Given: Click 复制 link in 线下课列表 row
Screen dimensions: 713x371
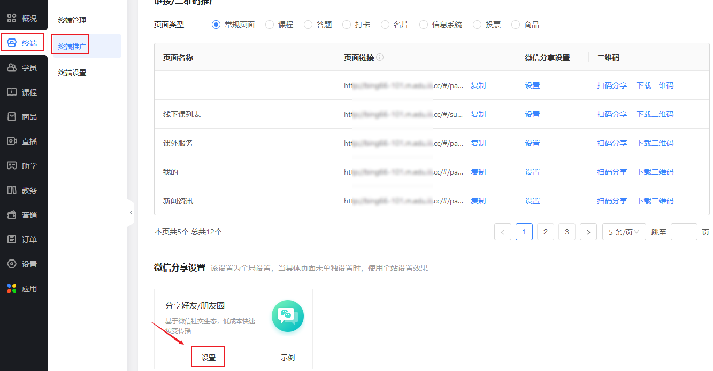Looking at the screenshot, I should click(x=478, y=114).
